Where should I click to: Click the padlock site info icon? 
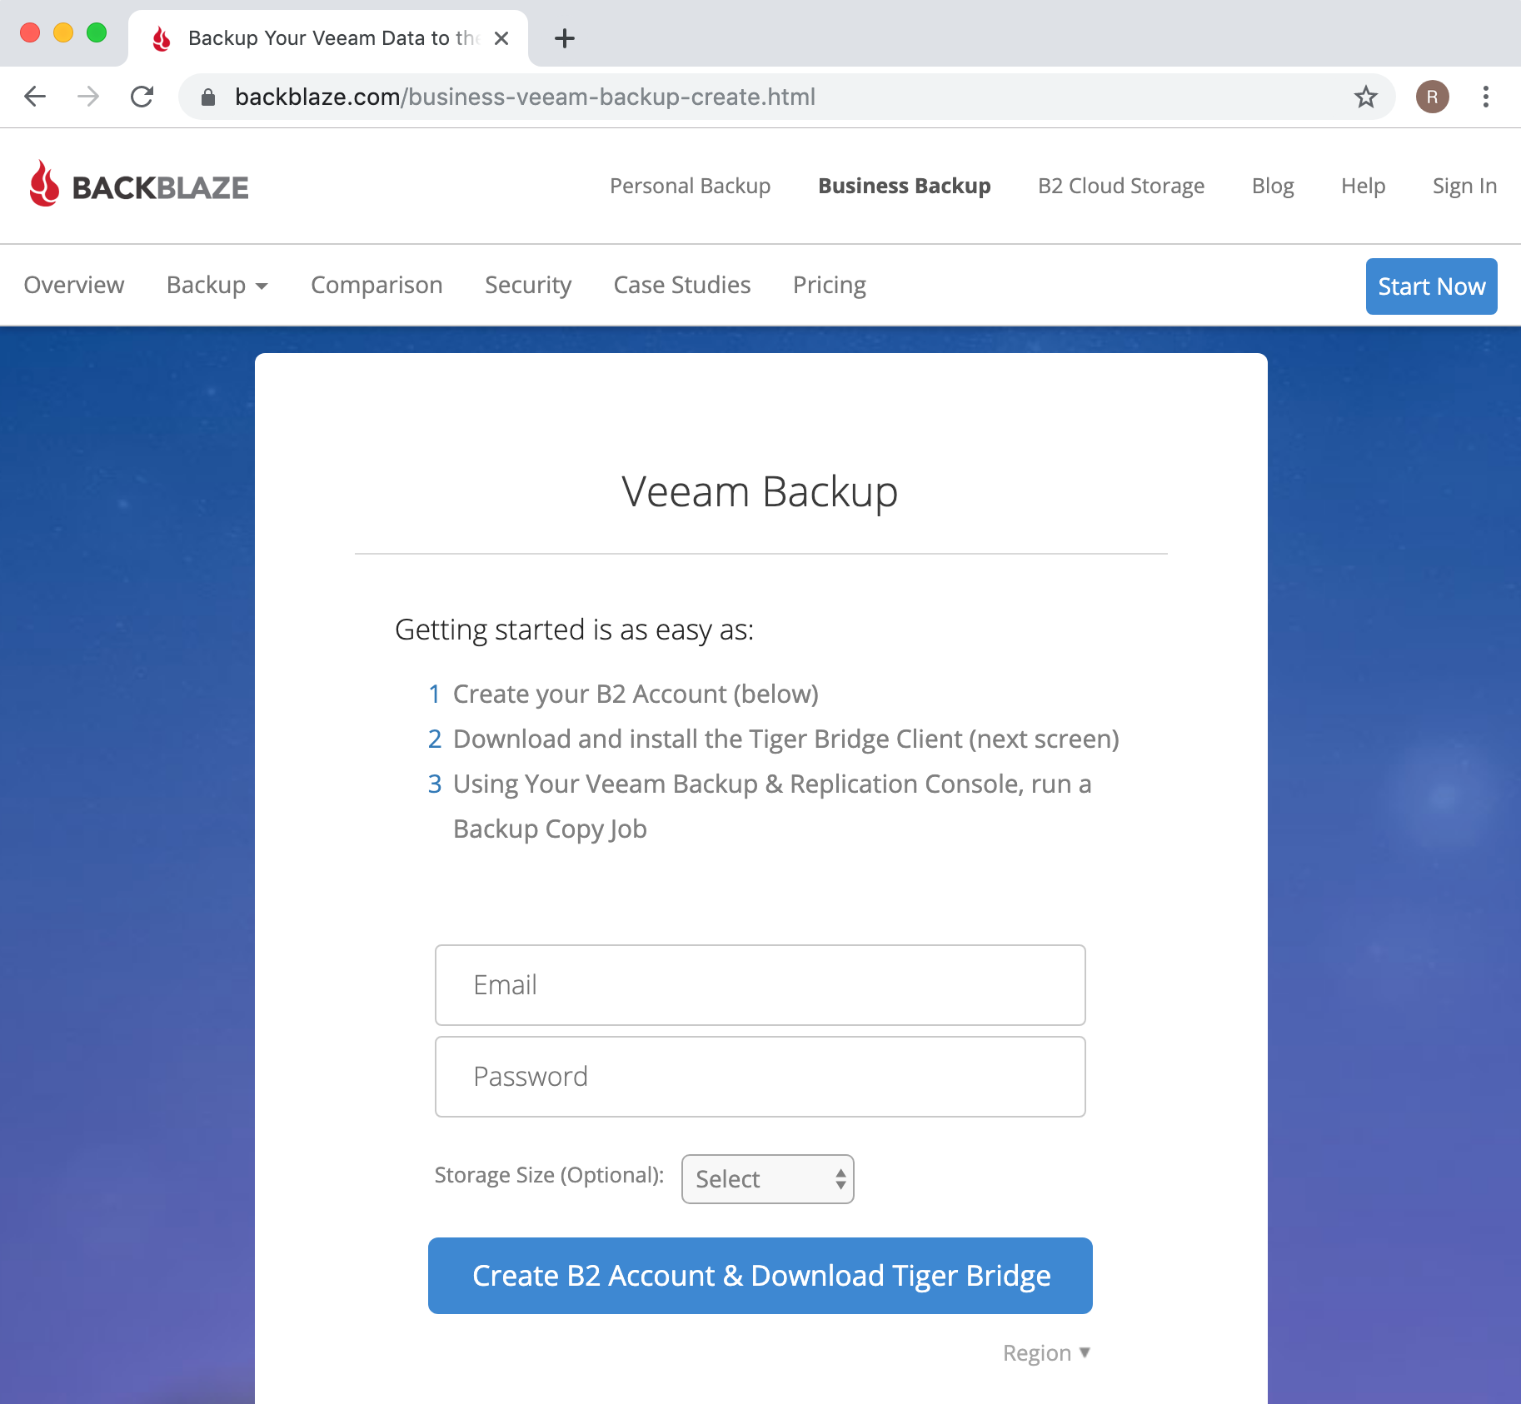coord(208,97)
